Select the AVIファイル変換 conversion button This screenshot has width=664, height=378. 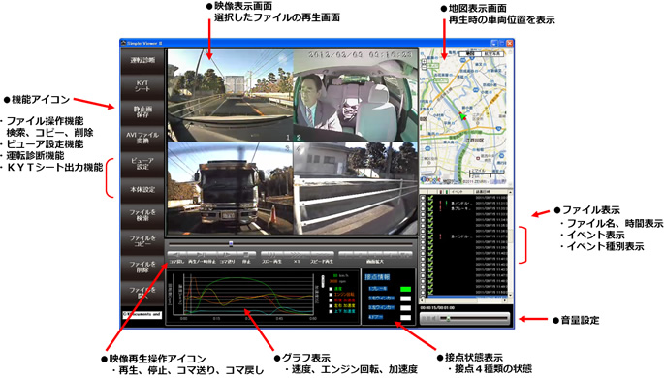[x=142, y=138]
